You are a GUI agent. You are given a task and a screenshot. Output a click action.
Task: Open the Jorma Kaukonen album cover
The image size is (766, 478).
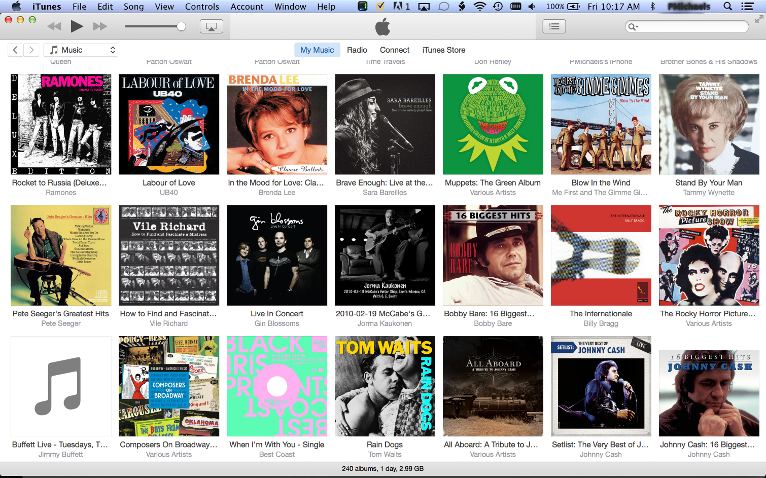[385, 255]
